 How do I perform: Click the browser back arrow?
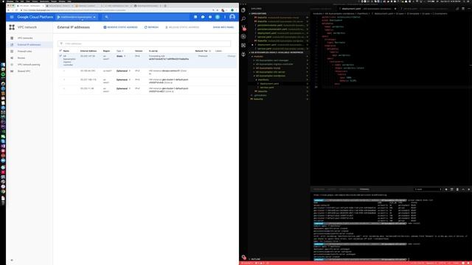[8, 10]
